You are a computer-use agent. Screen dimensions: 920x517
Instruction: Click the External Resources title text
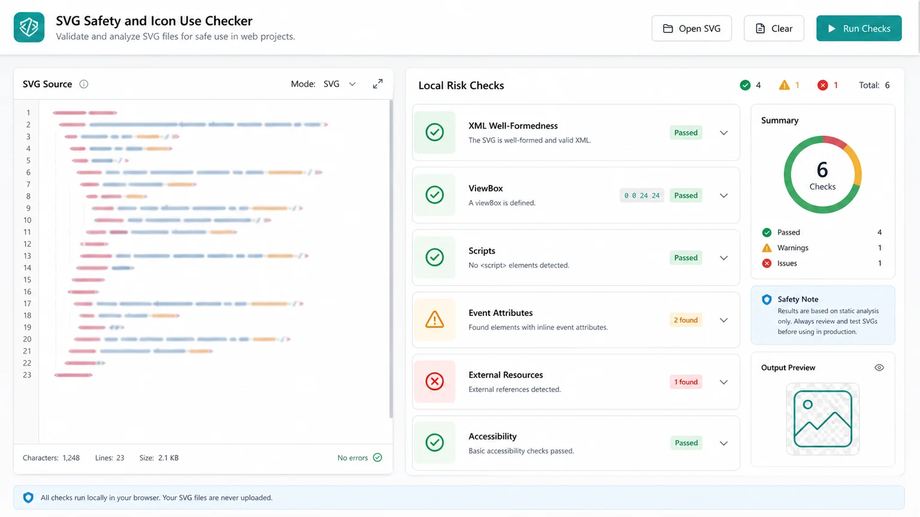pos(506,375)
